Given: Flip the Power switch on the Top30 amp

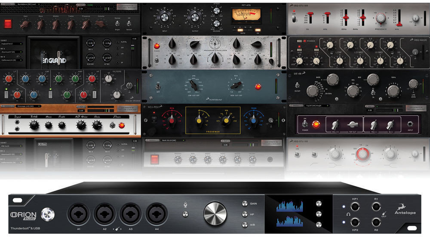Looking at the screenshot, I should [x=305, y=124].
